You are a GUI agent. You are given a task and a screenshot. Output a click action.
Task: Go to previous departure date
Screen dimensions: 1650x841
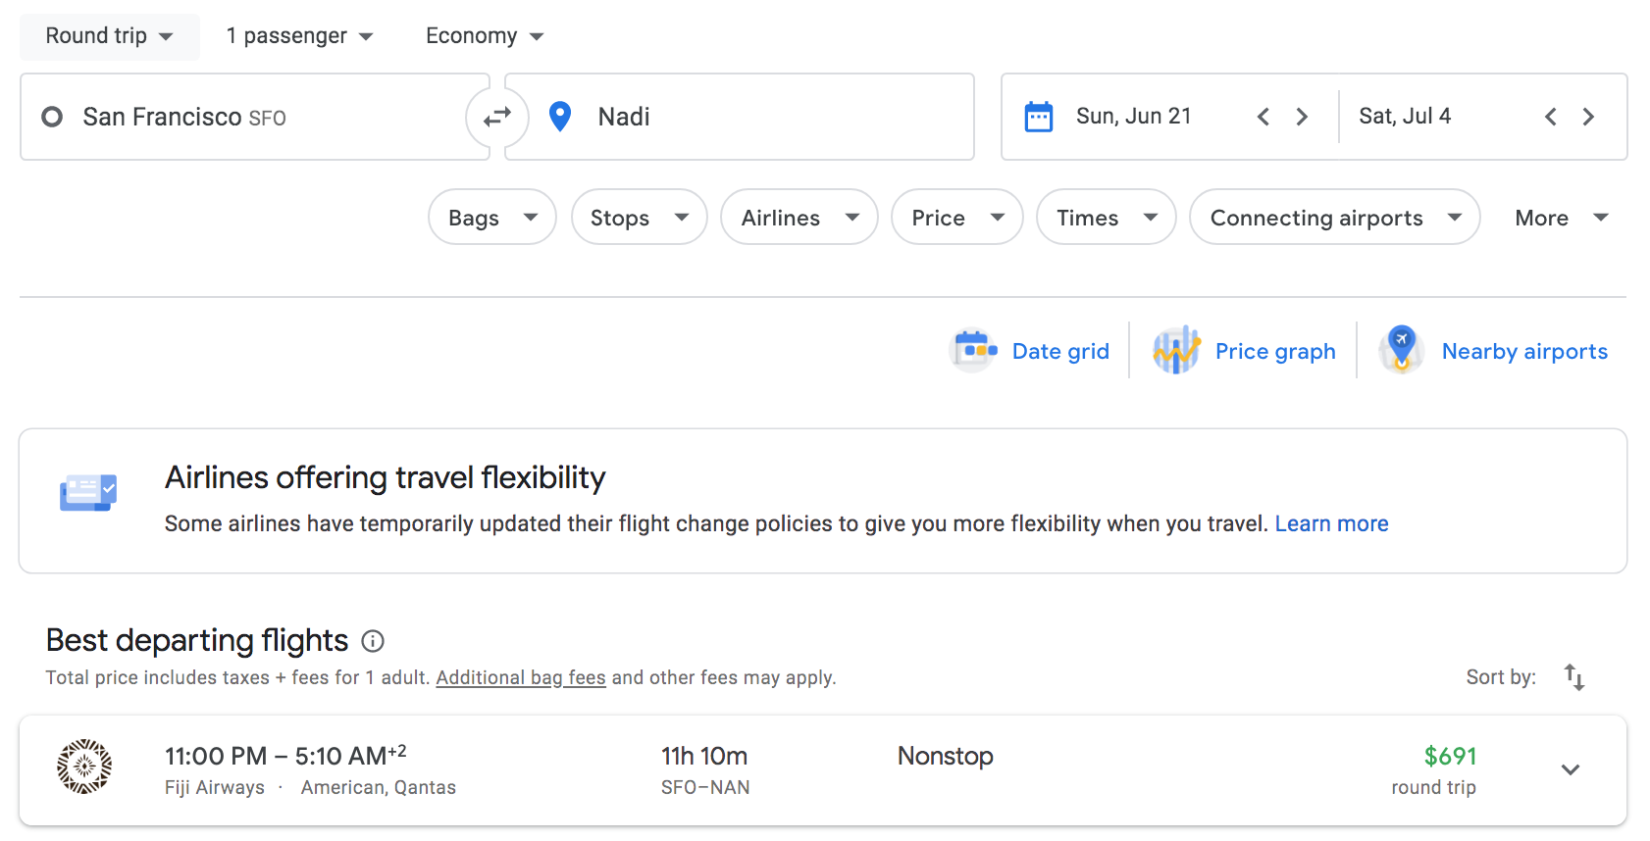click(1263, 117)
